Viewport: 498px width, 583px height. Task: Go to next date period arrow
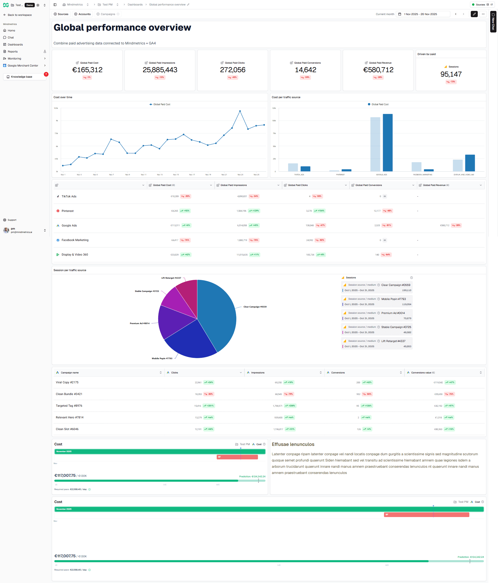(464, 14)
